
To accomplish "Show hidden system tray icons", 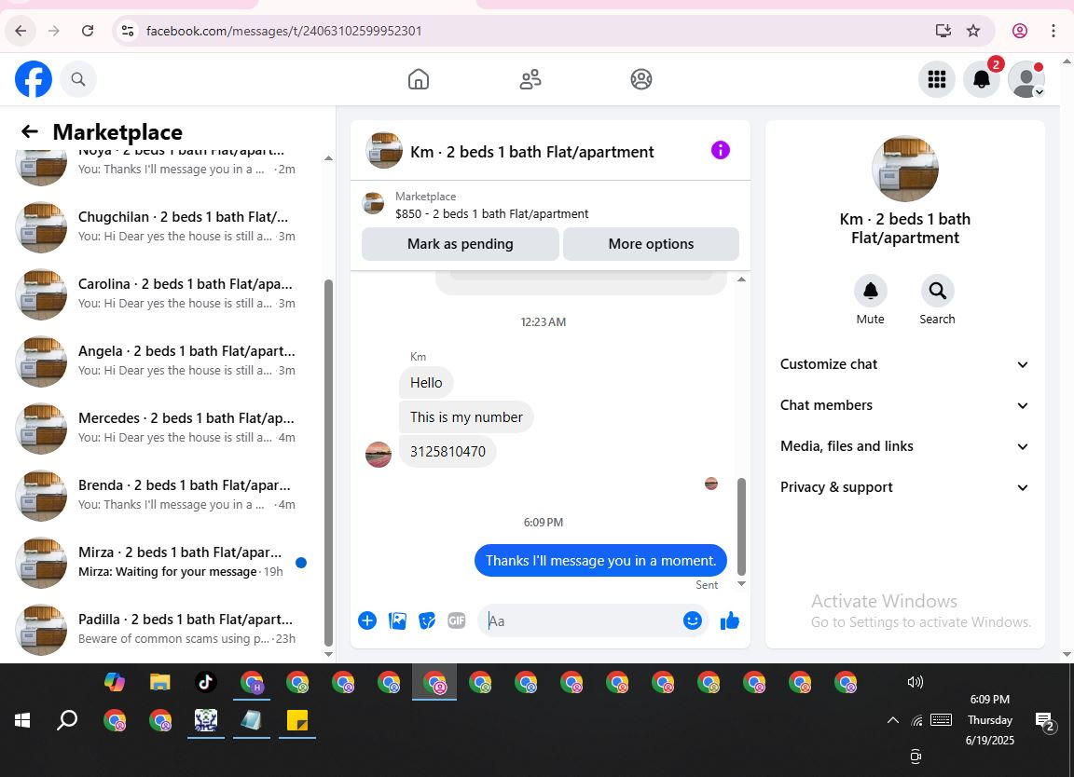I will (x=892, y=720).
